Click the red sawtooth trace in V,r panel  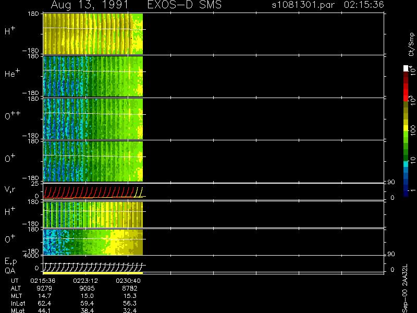point(88,192)
